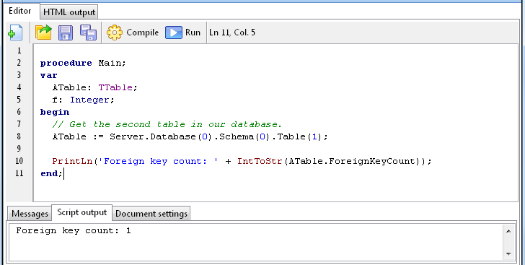Save the script with floppy disk icon

(66, 32)
